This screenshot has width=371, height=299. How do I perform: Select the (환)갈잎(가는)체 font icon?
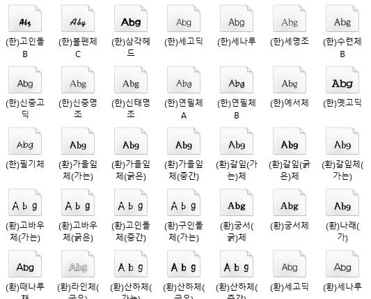point(237,141)
